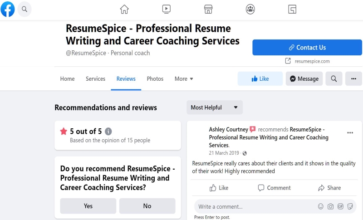The image size is (363, 220).
Task: Answer Yes to the recommendation question
Action: click(x=88, y=206)
